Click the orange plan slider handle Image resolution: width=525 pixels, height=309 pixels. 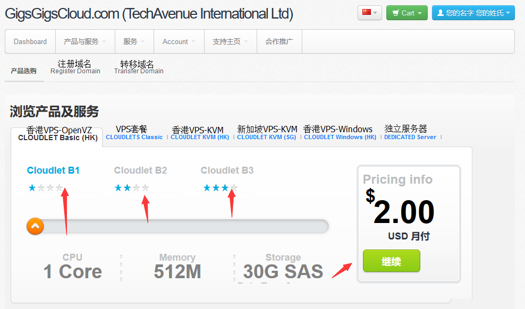tap(35, 226)
